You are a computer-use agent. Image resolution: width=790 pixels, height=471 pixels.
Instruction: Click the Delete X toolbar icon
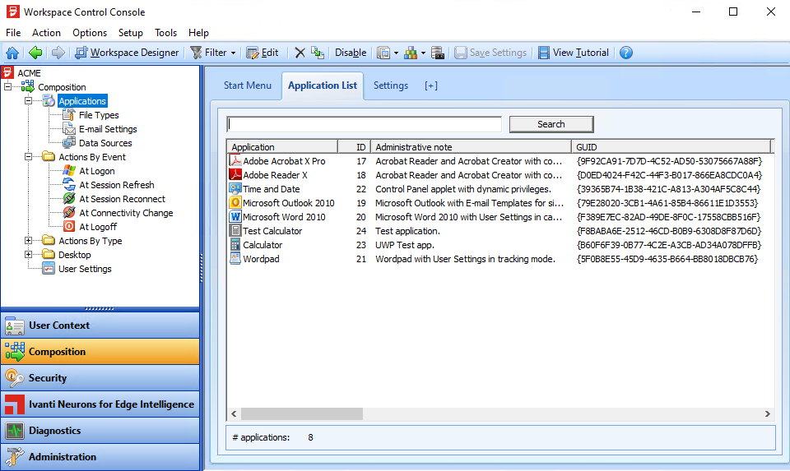click(300, 53)
